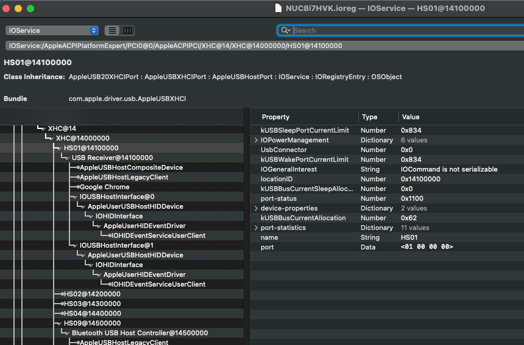Select the HS02@14200000 port entry

93,294
